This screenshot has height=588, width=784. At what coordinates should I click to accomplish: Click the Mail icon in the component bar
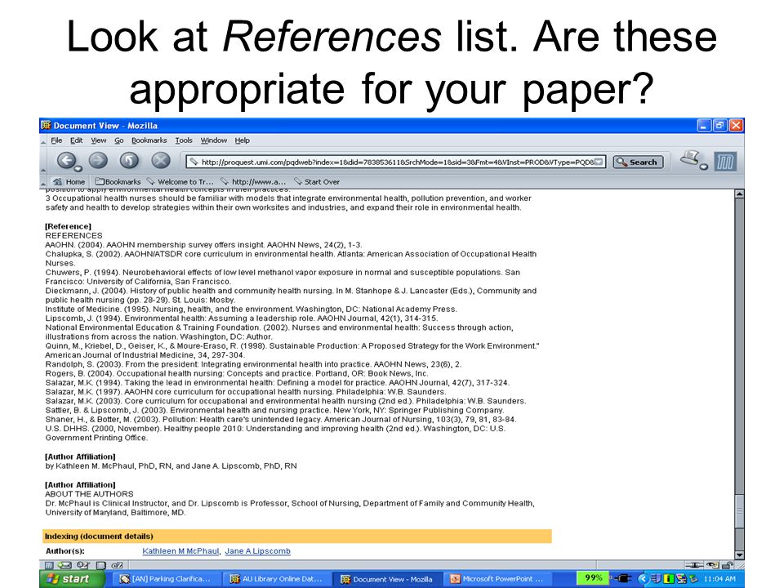(65, 565)
